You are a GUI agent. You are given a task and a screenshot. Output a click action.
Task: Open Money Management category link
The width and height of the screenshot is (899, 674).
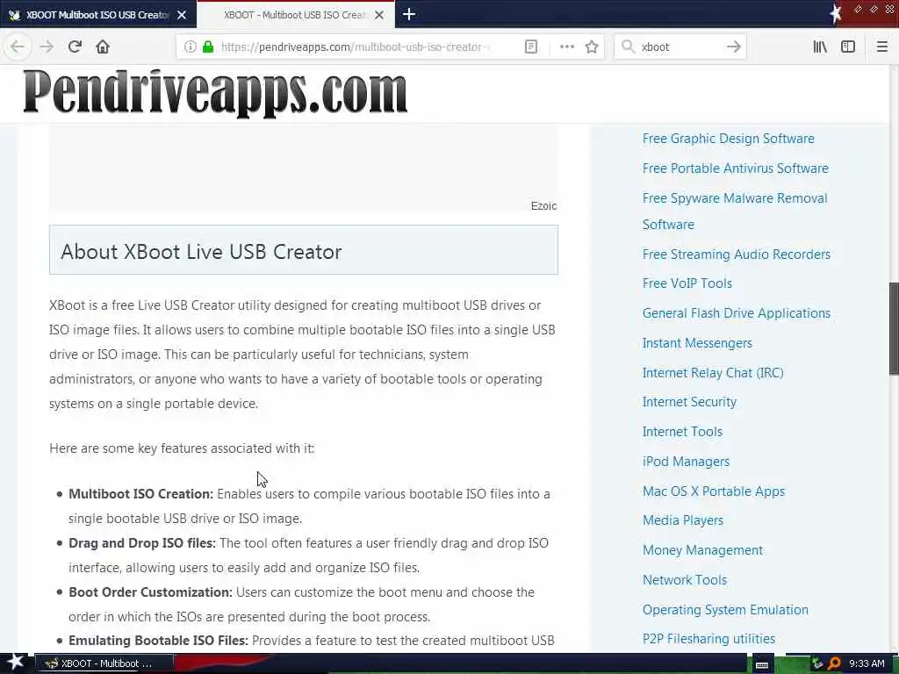coord(702,550)
